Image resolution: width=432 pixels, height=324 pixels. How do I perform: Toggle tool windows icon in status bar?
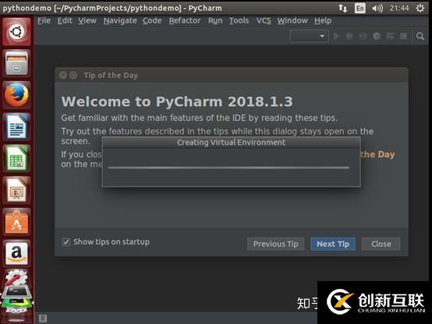(43, 319)
